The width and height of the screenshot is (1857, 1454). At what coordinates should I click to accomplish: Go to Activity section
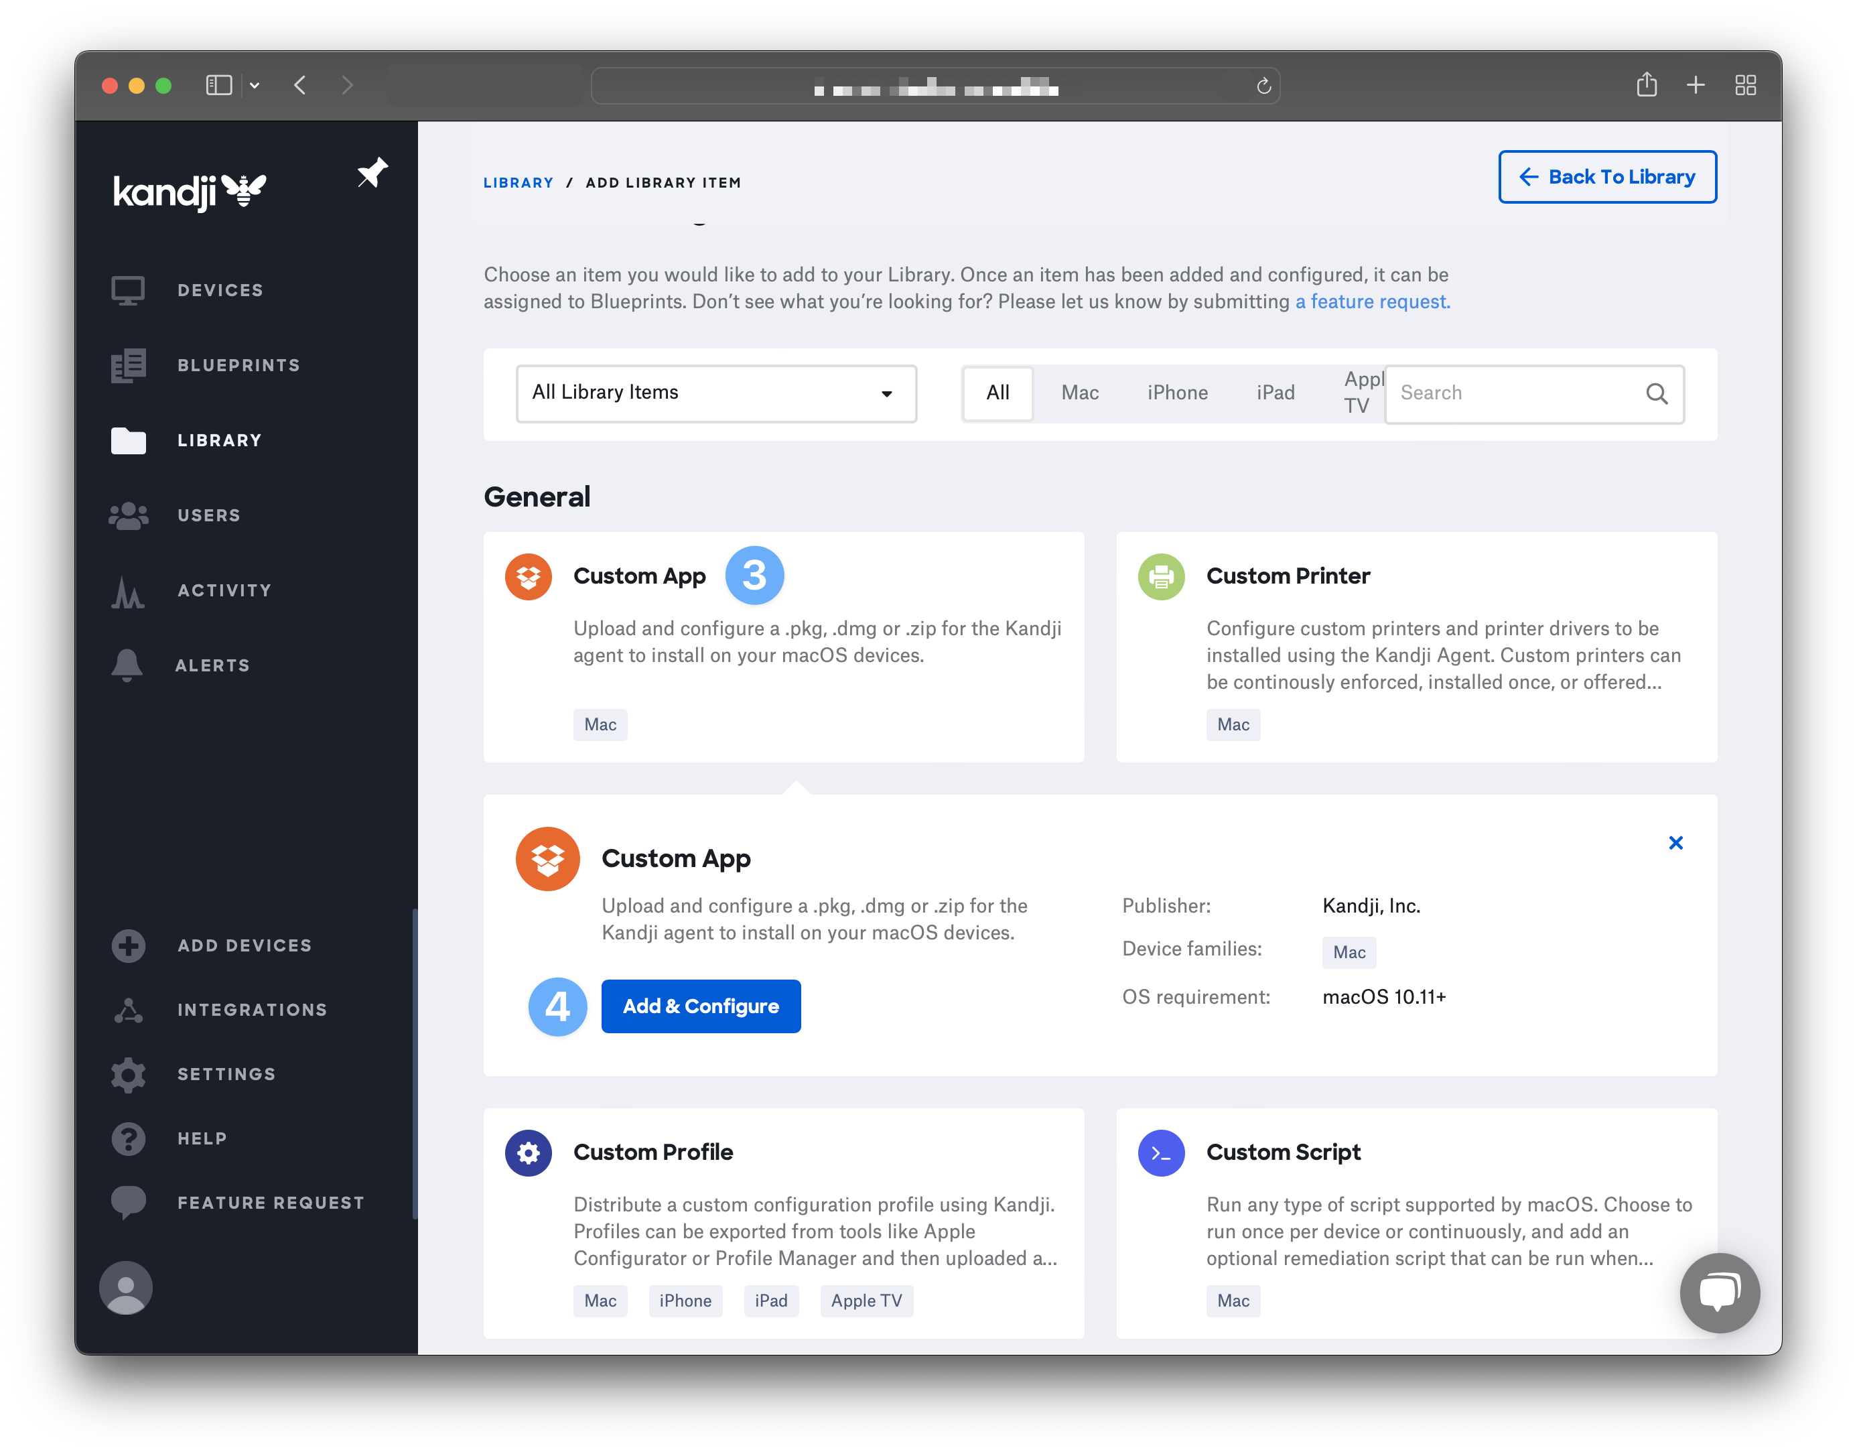pyautogui.click(x=224, y=590)
